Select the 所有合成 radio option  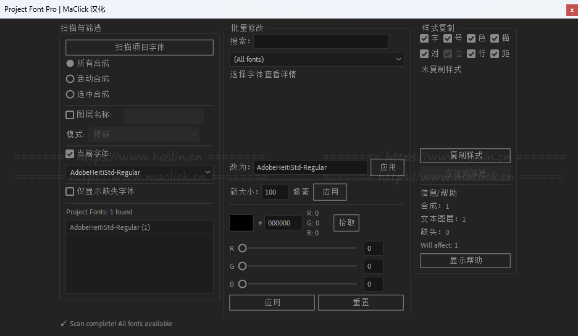tap(70, 64)
